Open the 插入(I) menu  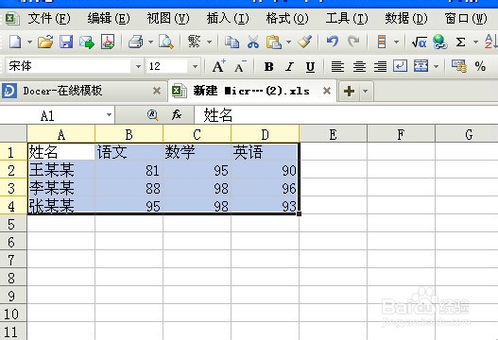pyautogui.click(x=228, y=18)
